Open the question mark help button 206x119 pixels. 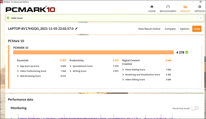coord(201,18)
